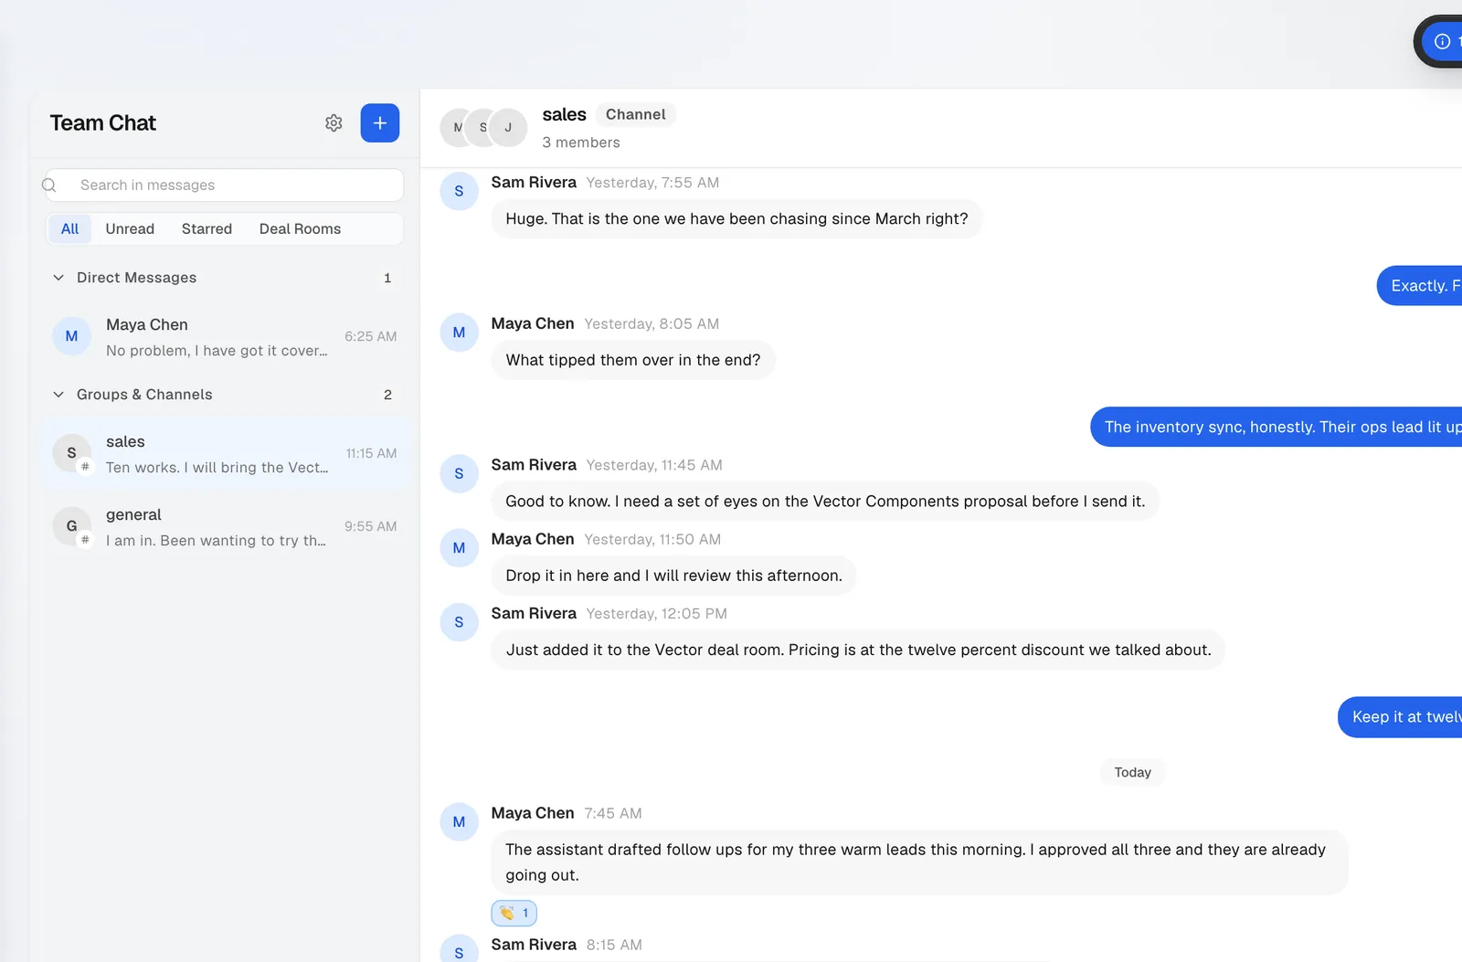Open the general channel conversation
This screenshot has height=962, width=1462.
point(225,526)
